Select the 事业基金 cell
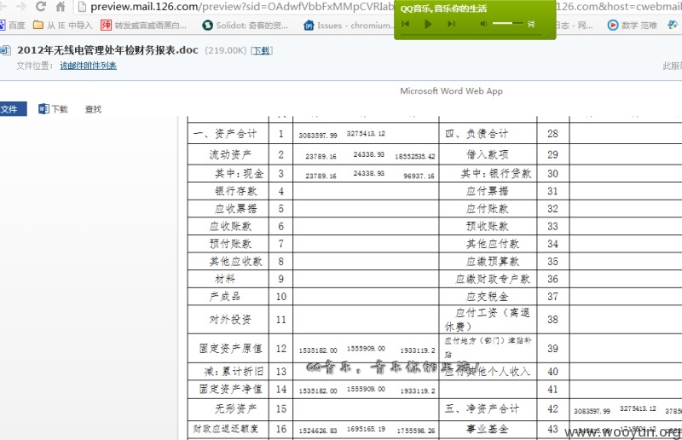Image resolution: width=682 pixels, height=440 pixels. (x=488, y=429)
